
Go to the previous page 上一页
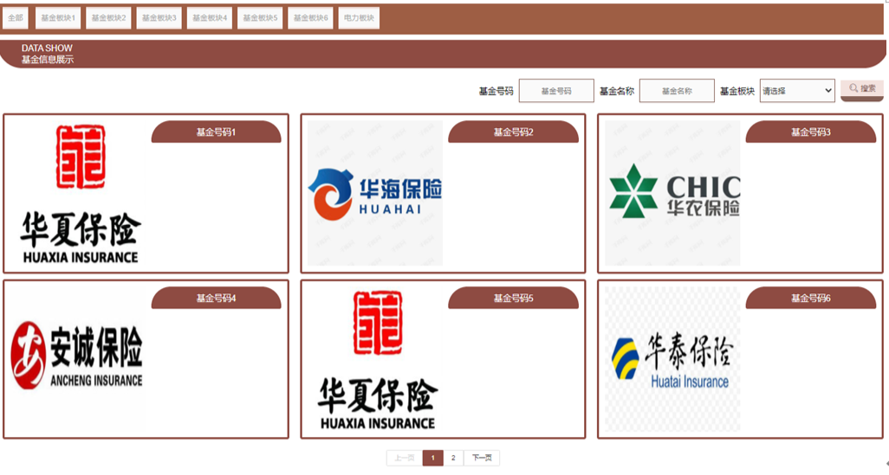pyautogui.click(x=405, y=458)
